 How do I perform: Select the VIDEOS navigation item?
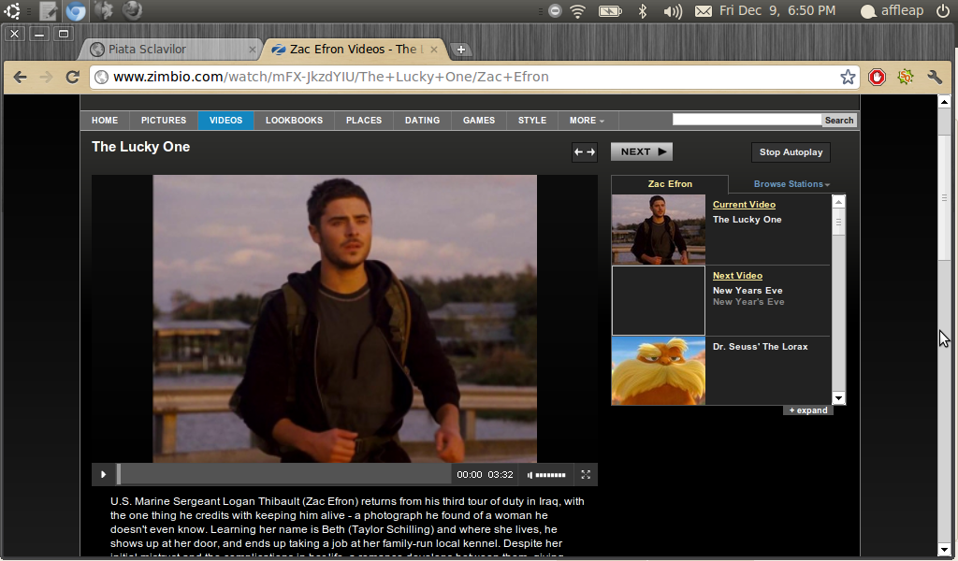tap(226, 121)
